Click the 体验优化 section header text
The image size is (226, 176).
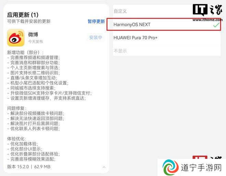click(16, 139)
